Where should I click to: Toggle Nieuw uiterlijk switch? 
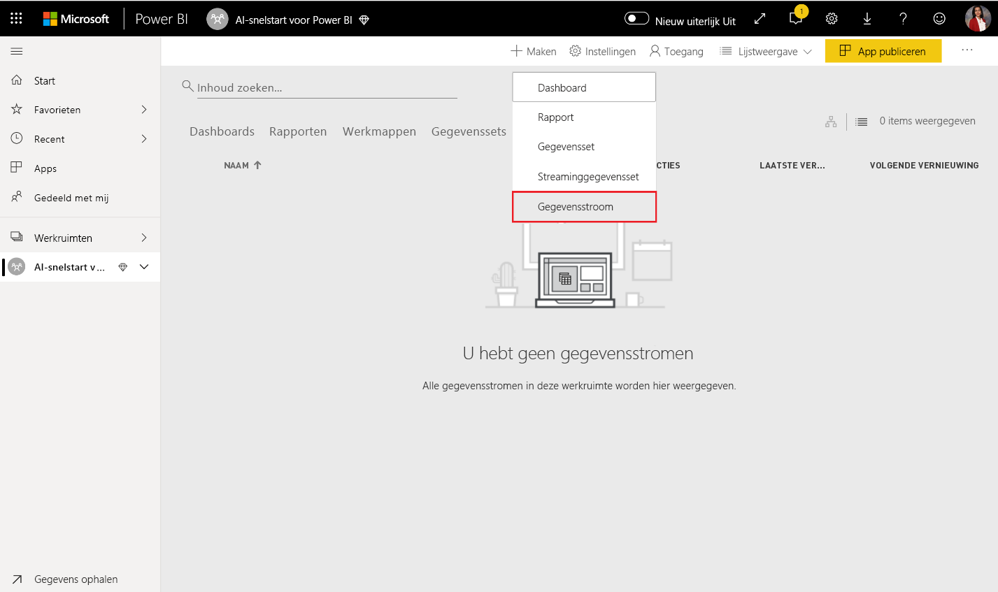coord(636,19)
